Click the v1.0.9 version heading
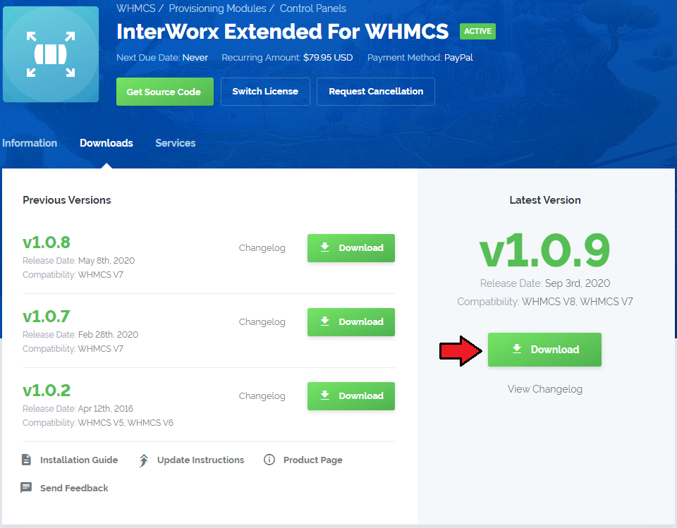677x528 pixels. [545, 250]
